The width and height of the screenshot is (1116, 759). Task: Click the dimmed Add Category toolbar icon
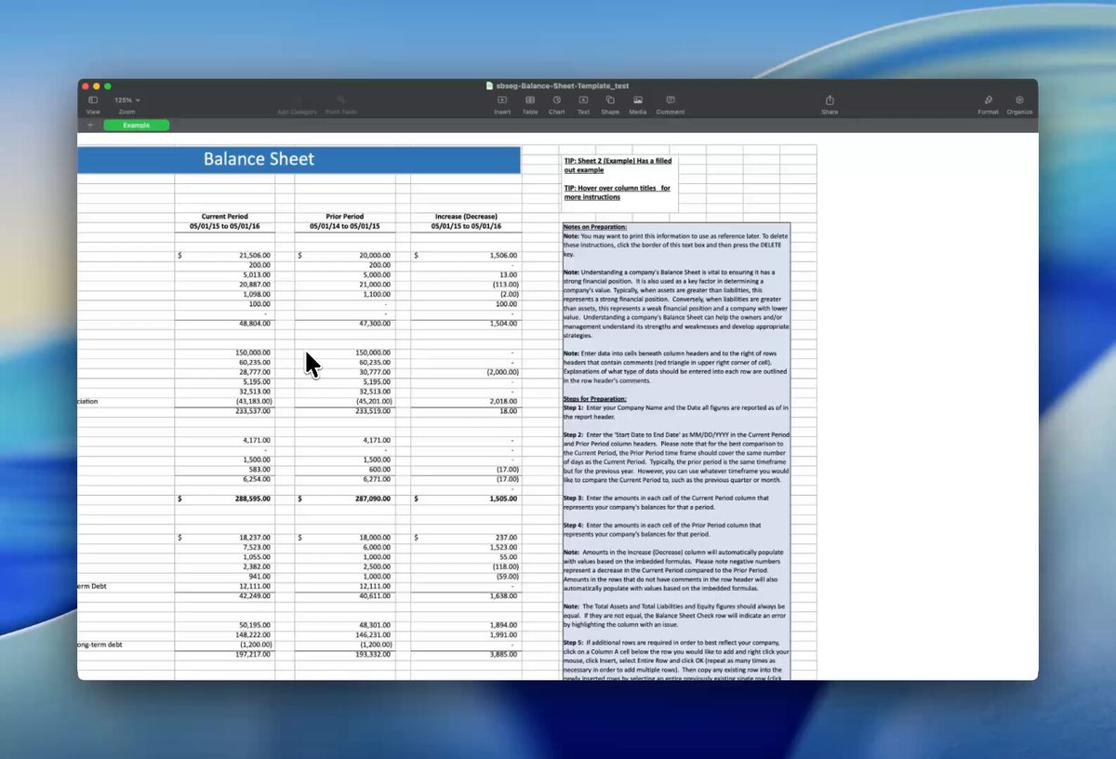298,100
